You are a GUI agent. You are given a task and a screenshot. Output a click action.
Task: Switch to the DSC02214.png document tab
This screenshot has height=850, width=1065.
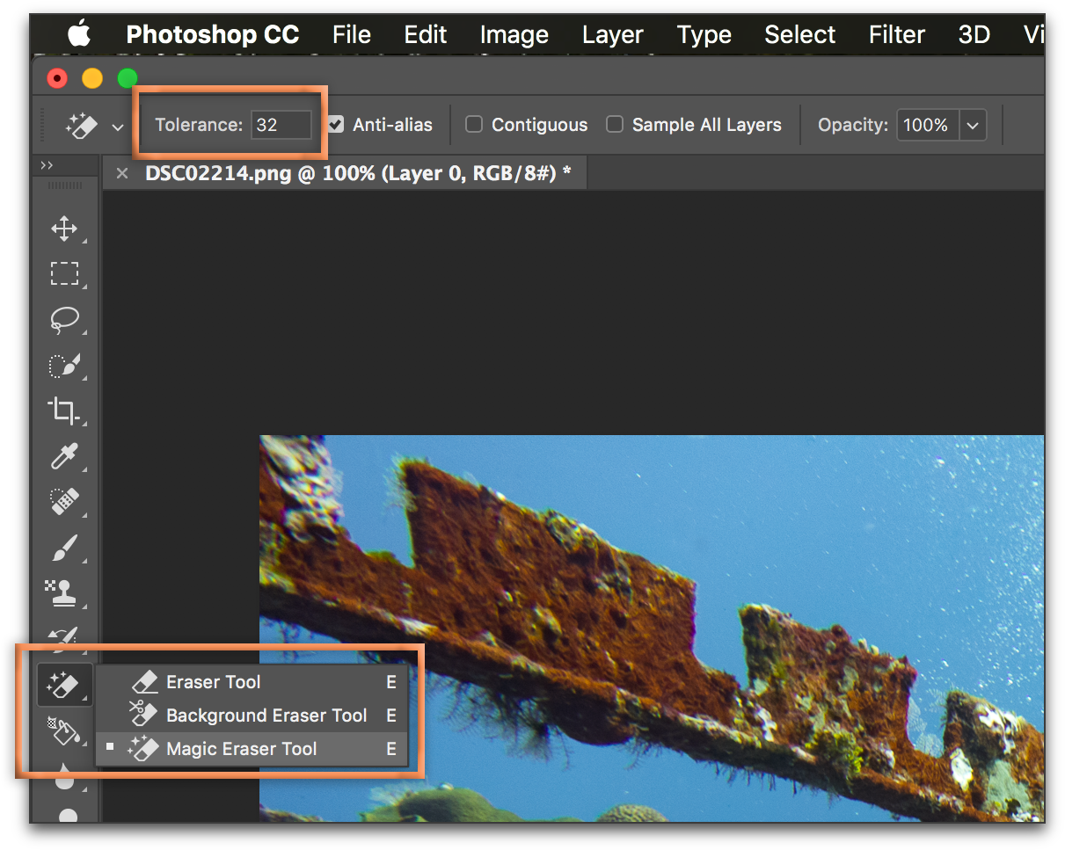pos(358,173)
